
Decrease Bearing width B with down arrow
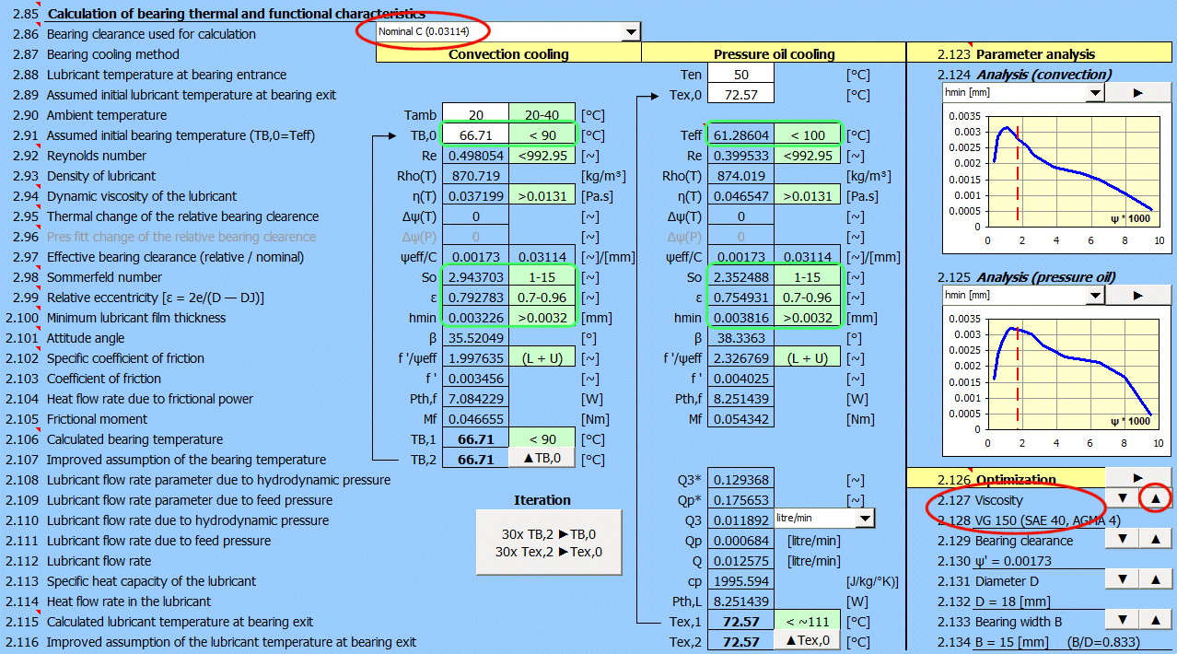pyautogui.click(x=1121, y=620)
